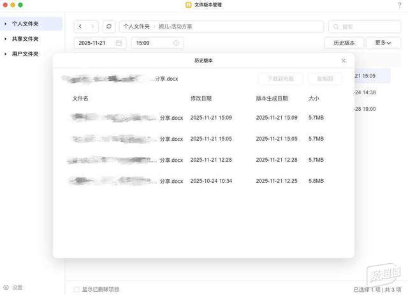This screenshot has width=408, height=295.
Task: Click the clock icon in time field
Action: click(x=177, y=43)
